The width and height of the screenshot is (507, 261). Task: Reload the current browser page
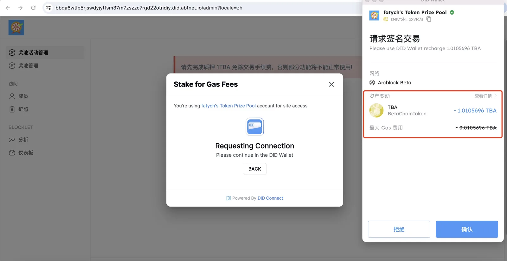click(33, 8)
